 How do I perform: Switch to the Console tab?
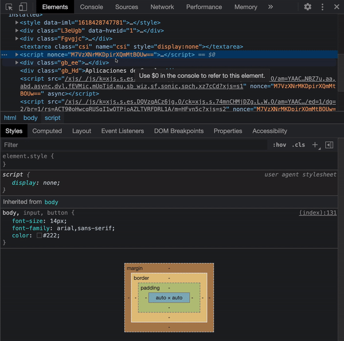tap(91, 7)
